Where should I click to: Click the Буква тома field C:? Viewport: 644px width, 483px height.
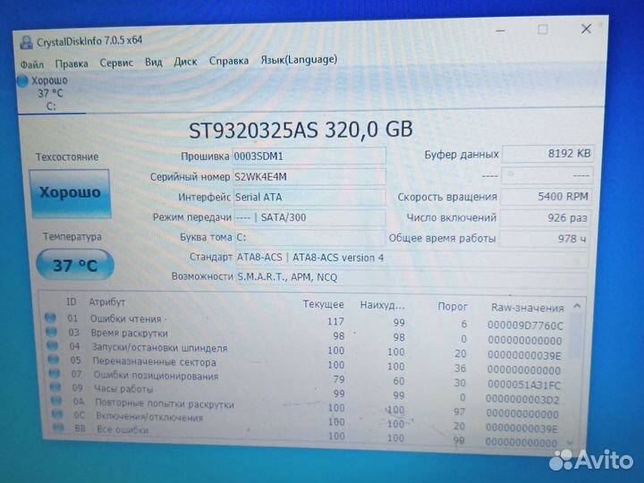(x=310, y=237)
